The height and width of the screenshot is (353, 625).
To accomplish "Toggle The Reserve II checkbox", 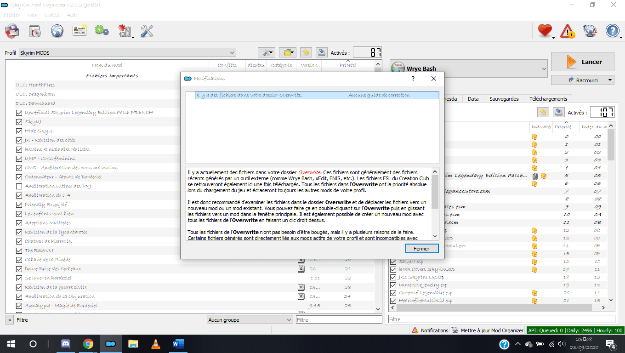I will coord(19,251).
